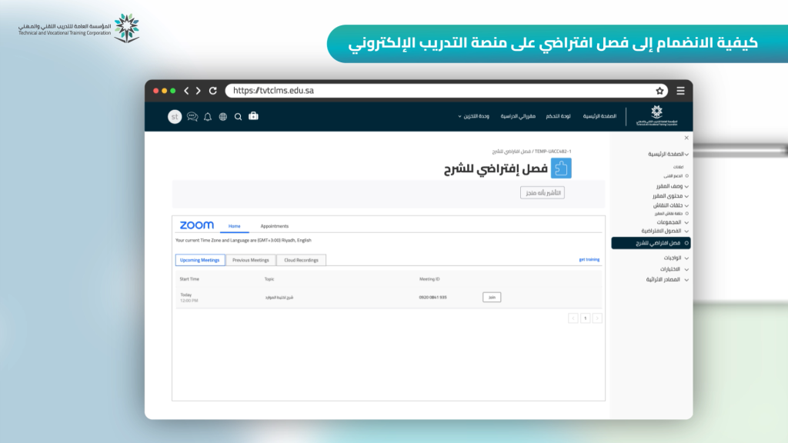This screenshot has width=788, height=443.
Task: Click Join for meeting 0920 0841 935
Action: point(492,298)
